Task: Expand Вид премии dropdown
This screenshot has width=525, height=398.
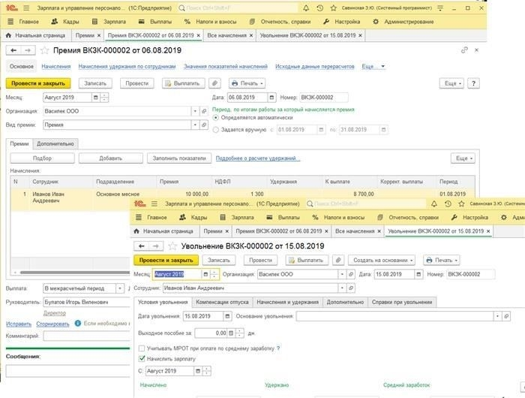Action: (195, 125)
